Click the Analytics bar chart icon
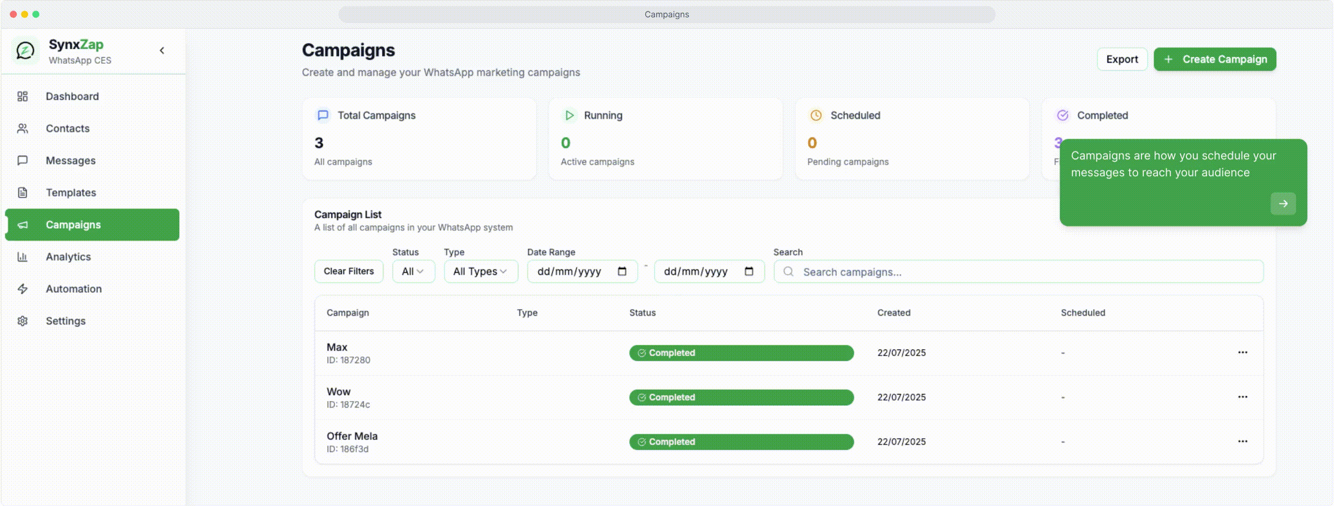The image size is (1334, 506). 22,257
